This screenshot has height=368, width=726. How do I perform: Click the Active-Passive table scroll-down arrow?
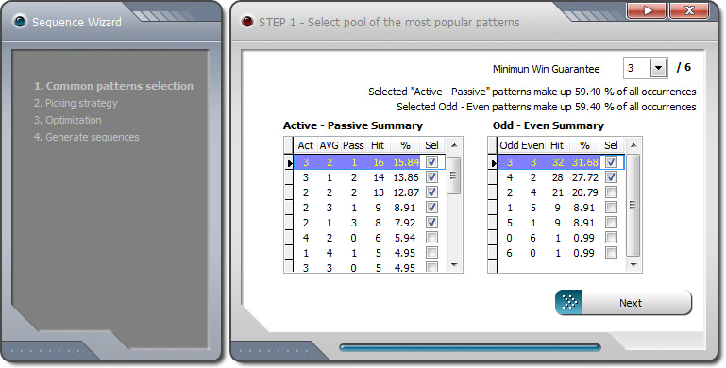tap(454, 265)
